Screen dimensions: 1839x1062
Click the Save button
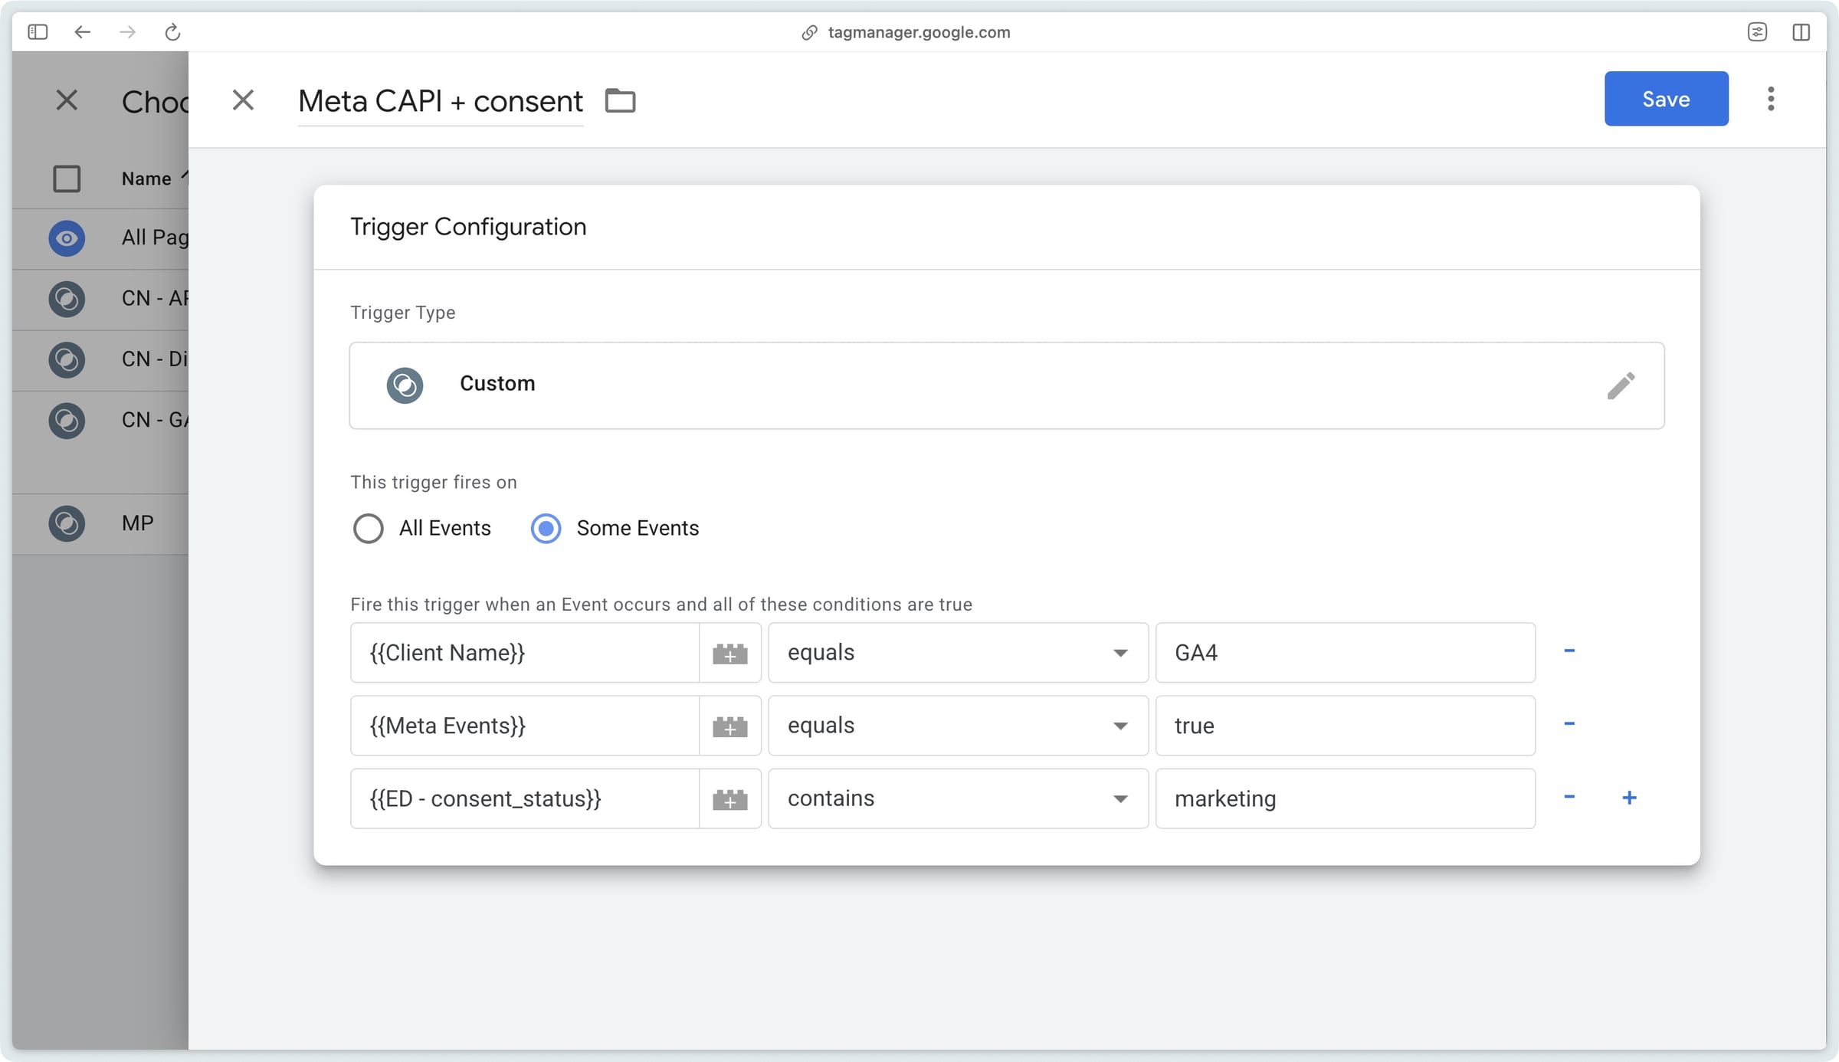[1666, 99]
